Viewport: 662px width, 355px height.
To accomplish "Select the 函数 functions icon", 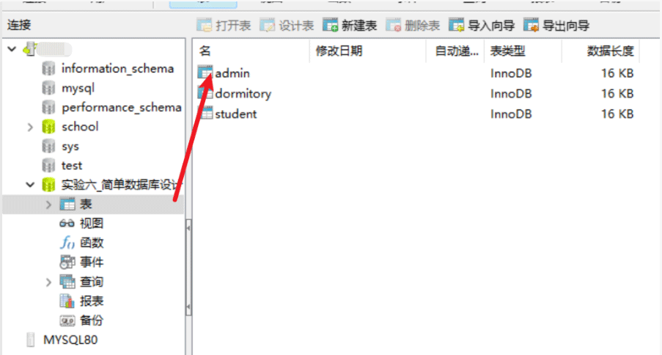I will pyautogui.click(x=67, y=243).
